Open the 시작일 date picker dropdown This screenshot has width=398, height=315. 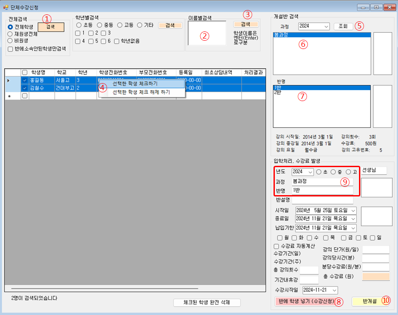tap(353, 211)
